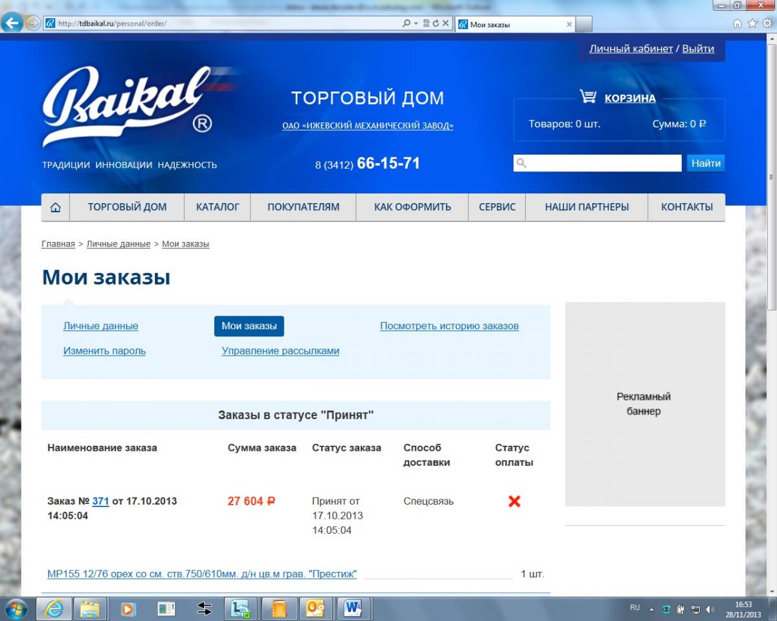Click the home icon in site navigation
777x621 pixels.
point(56,208)
